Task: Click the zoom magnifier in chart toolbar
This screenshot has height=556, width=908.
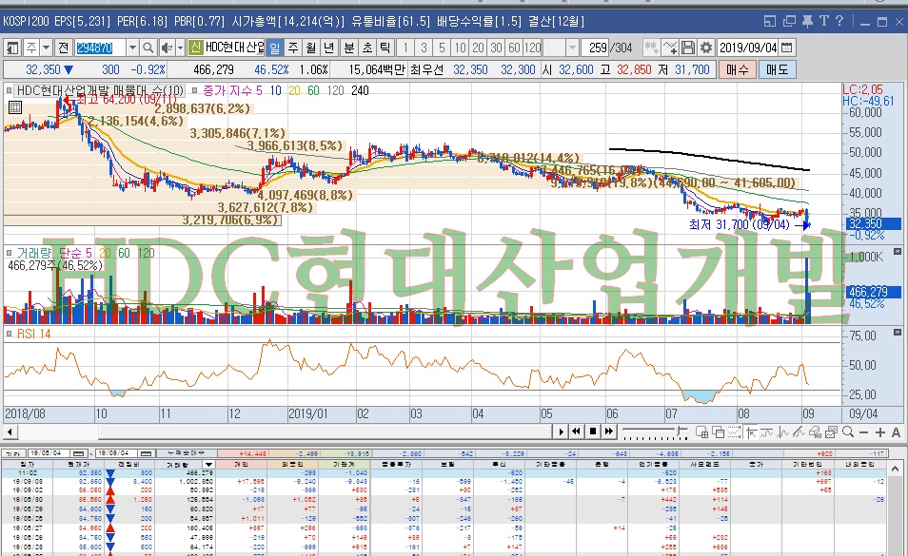Action: pos(848,431)
